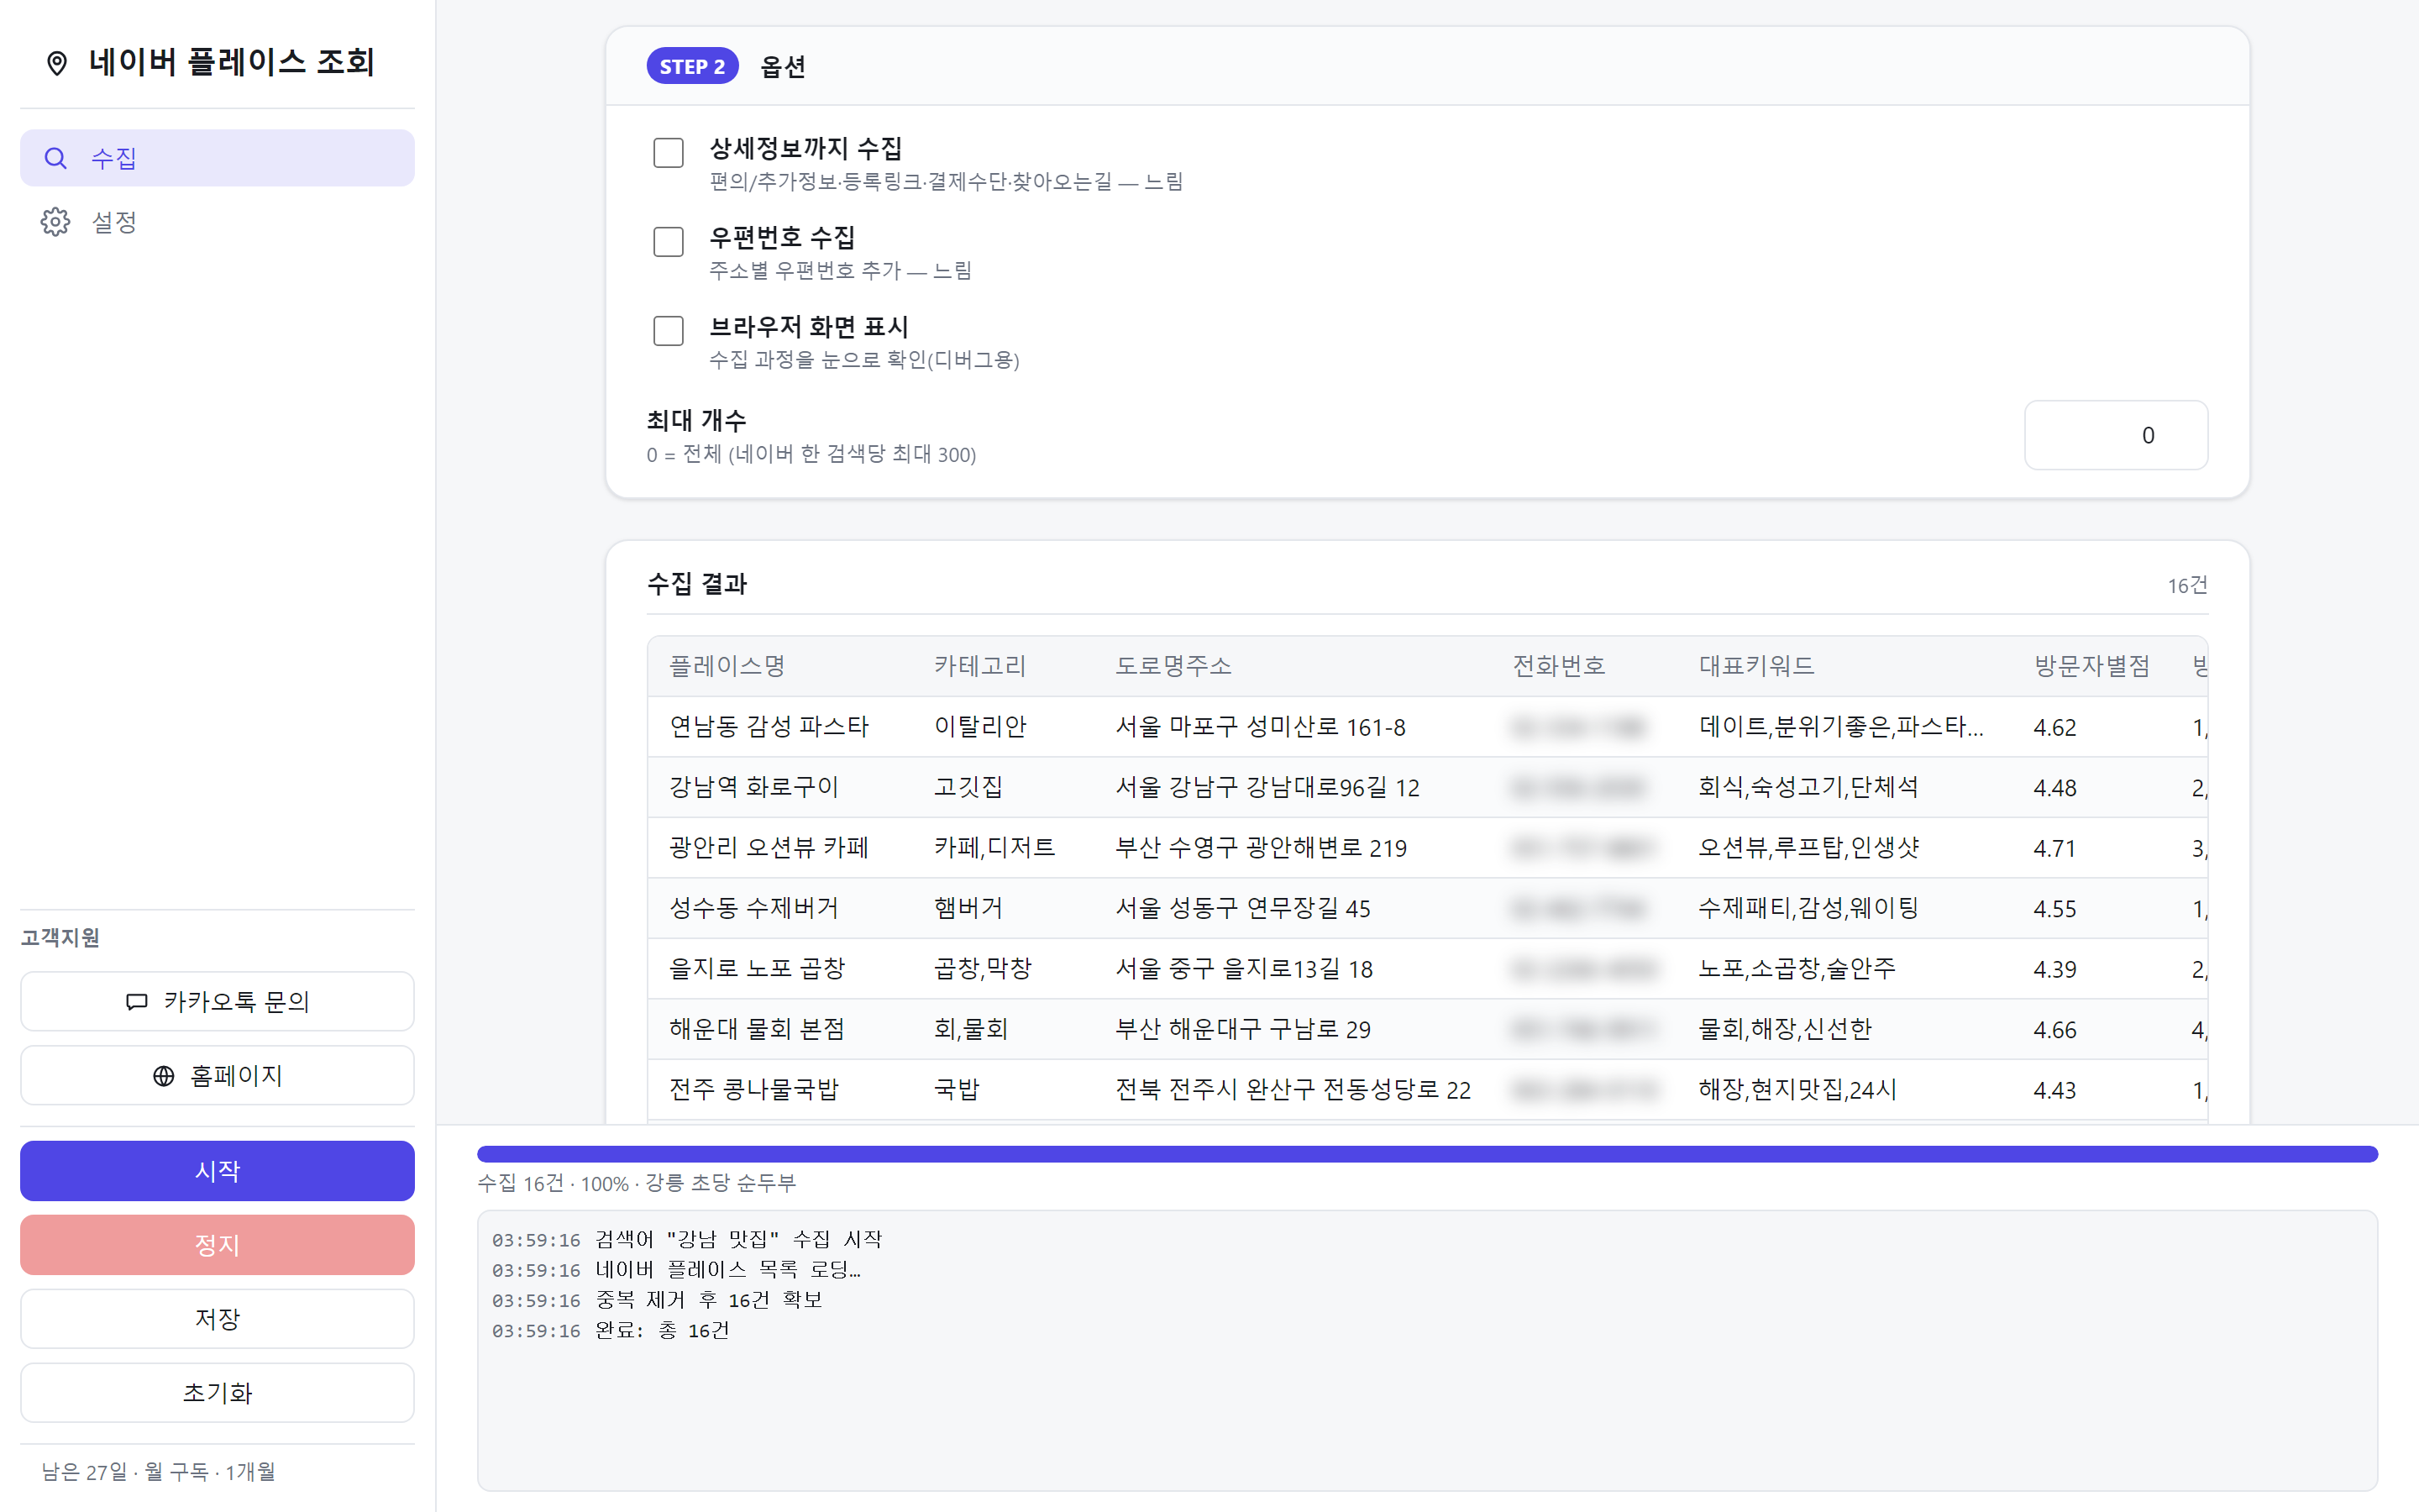The width and height of the screenshot is (2419, 1512).
Task: Click address 서울 마포구 성미산로 161-8
Action: click(x=1261, y=727)
